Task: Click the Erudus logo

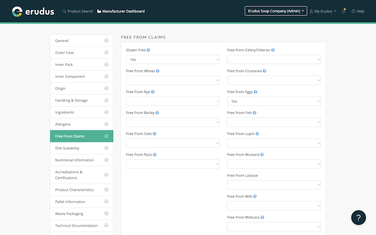Action: tap(33, 11)
